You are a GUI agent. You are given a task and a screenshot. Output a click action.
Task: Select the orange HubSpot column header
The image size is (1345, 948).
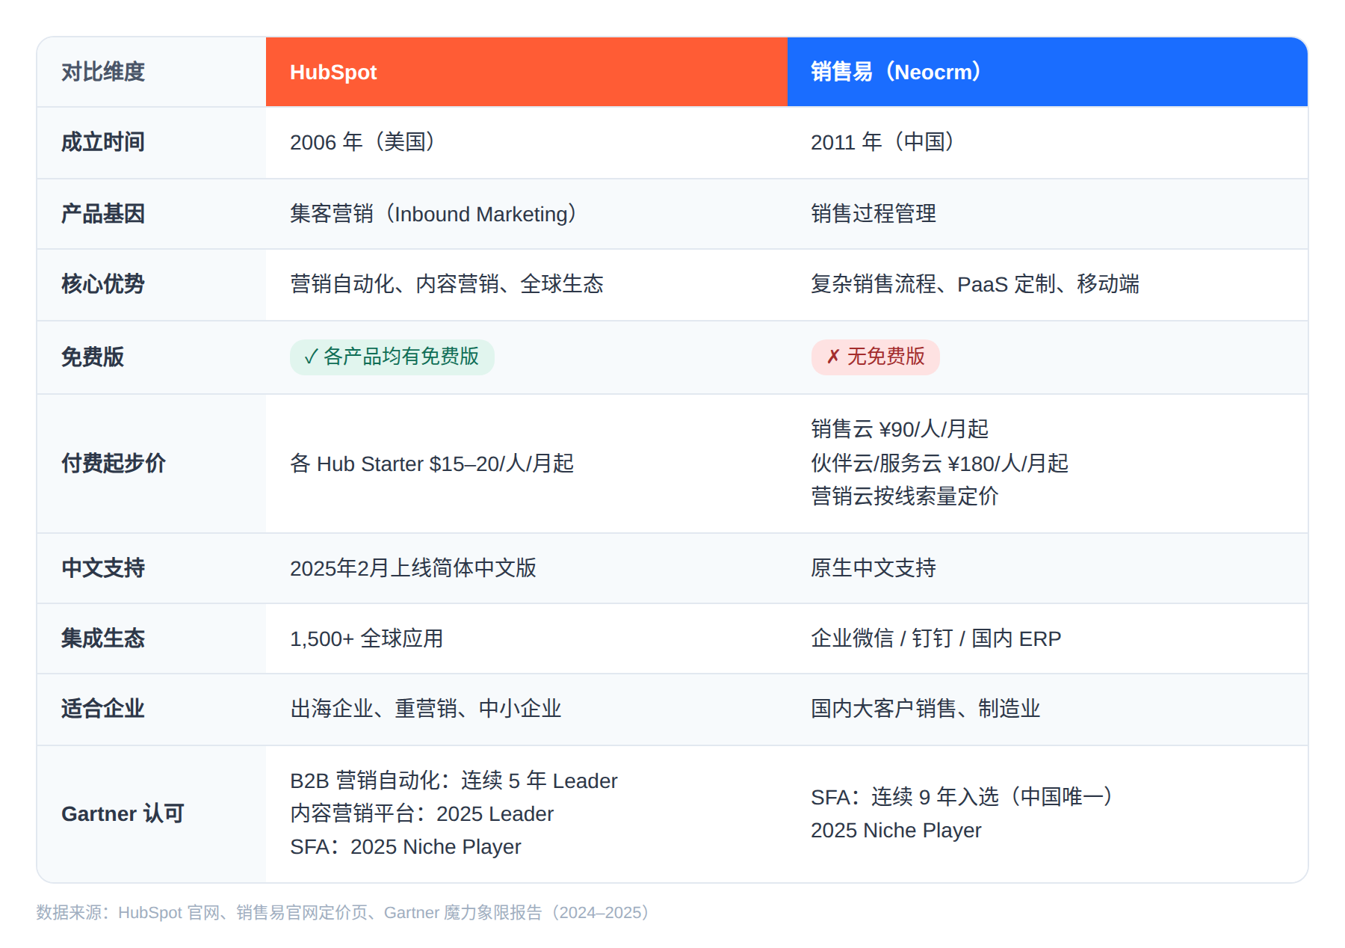pyautogui.click(x=527, y=72)
